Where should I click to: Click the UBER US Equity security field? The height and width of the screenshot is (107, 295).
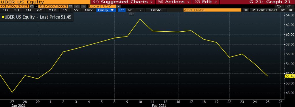[x=45, y=2]
